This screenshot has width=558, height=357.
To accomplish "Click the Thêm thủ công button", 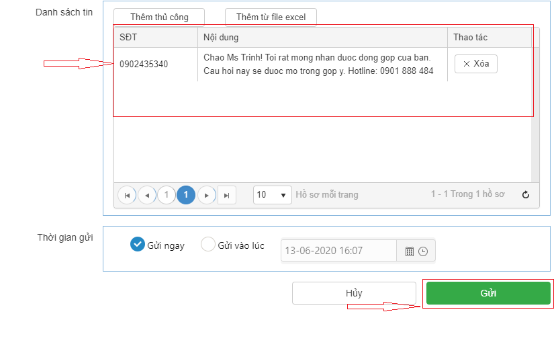I will pyautogui.click(x=159, y=17).
